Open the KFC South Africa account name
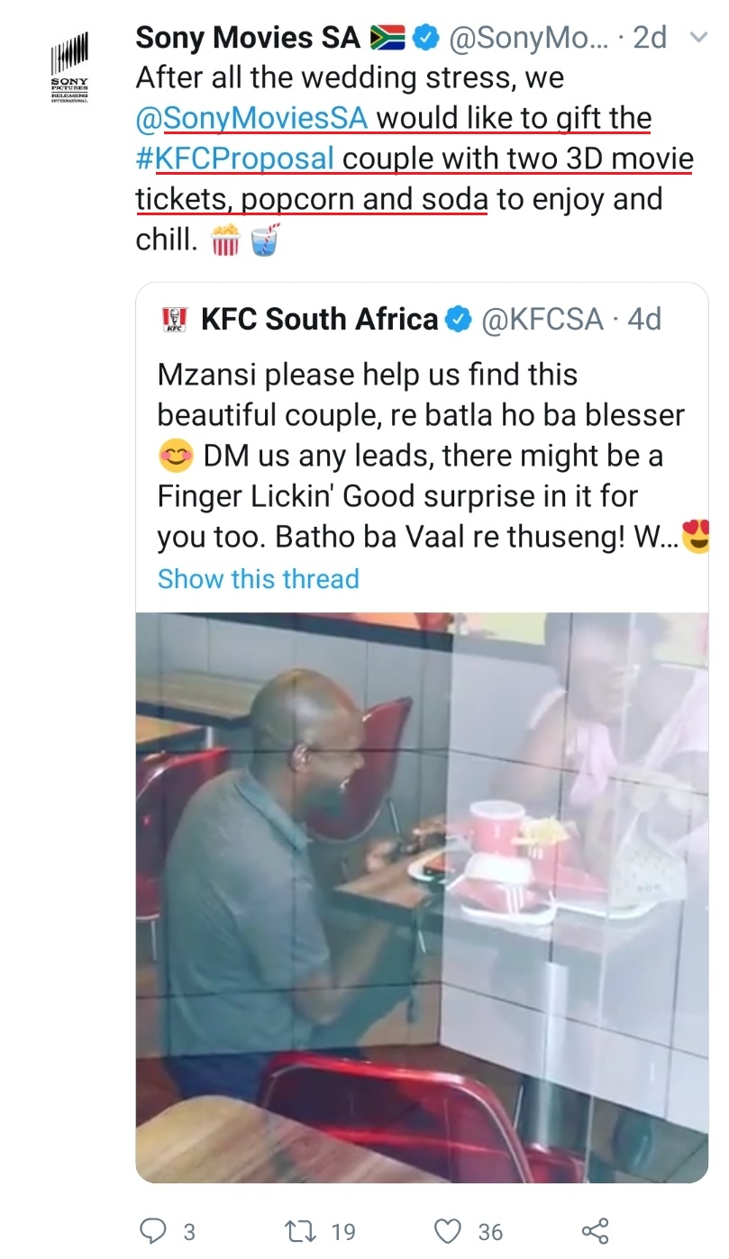The image size is (729, 1259). (x=319, y=320)
